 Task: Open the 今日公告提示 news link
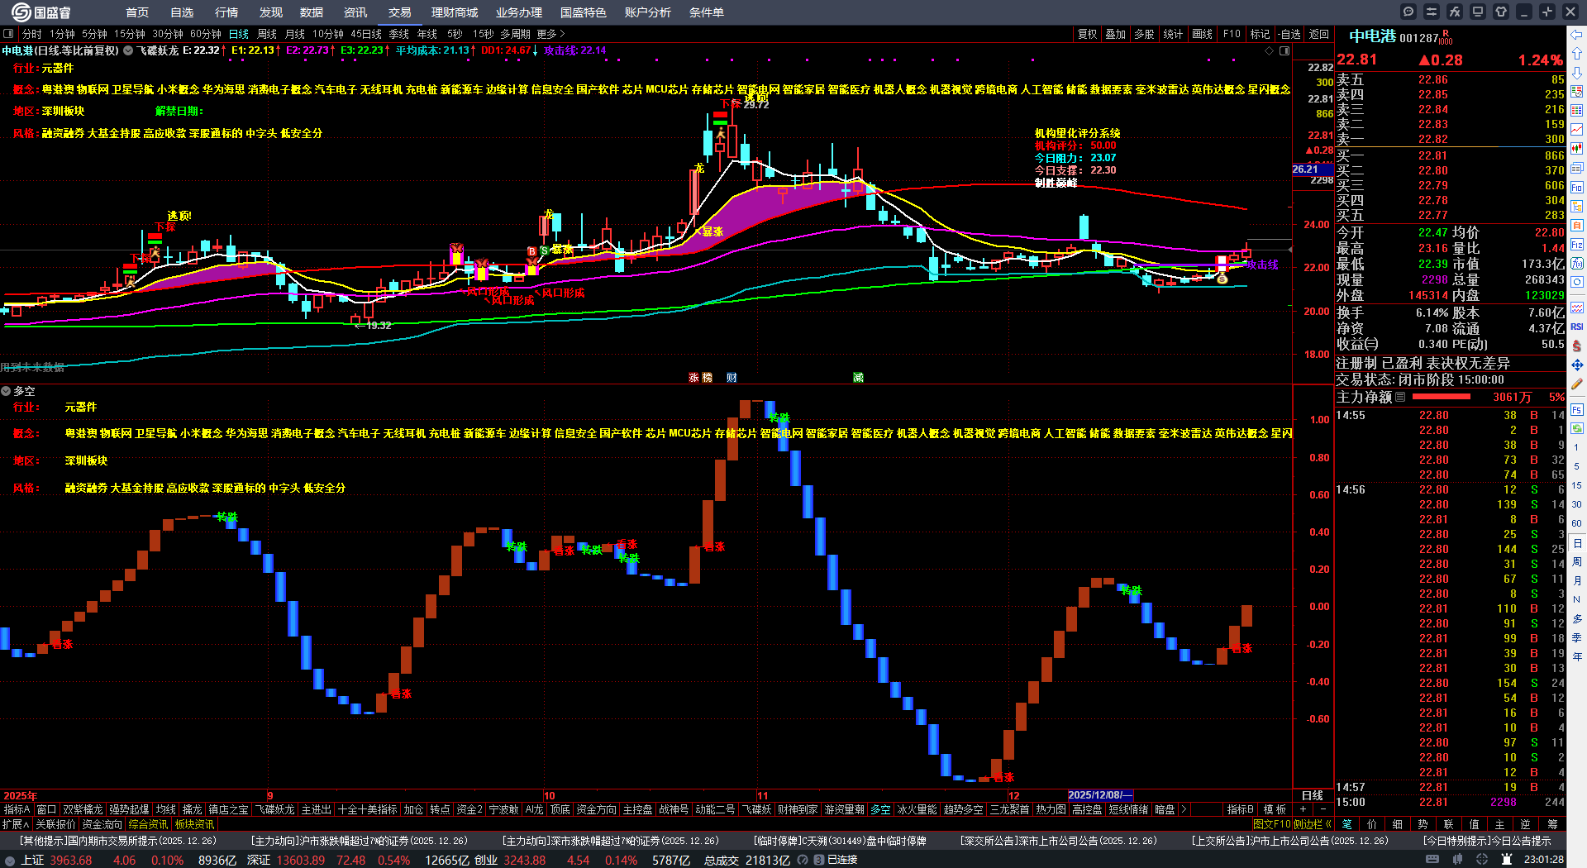1487,841
